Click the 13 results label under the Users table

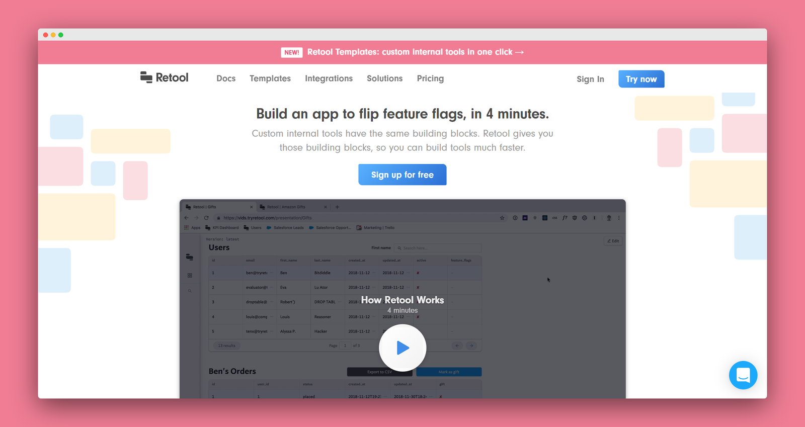click(226, 346)
